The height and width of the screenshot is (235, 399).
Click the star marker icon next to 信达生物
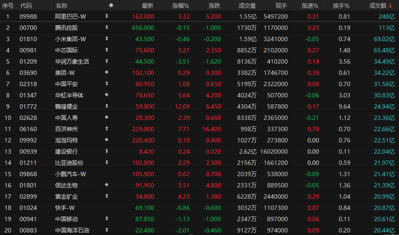(107, 184)
